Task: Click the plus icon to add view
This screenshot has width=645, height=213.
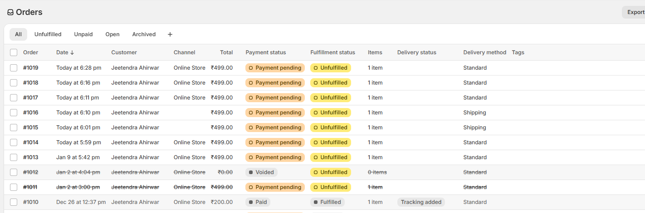Action: tap(170, 34)
